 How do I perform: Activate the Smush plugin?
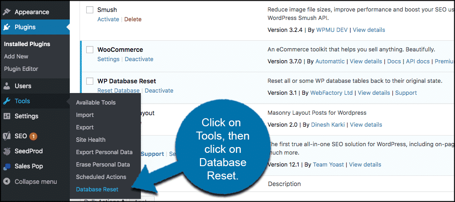coord(108,19)
